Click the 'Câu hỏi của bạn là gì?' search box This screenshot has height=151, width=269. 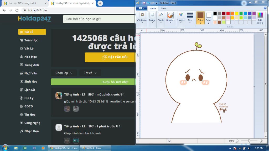click(x=99, y=19)
